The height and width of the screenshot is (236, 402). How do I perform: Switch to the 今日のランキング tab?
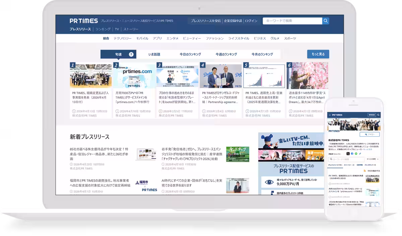[190, 54]
